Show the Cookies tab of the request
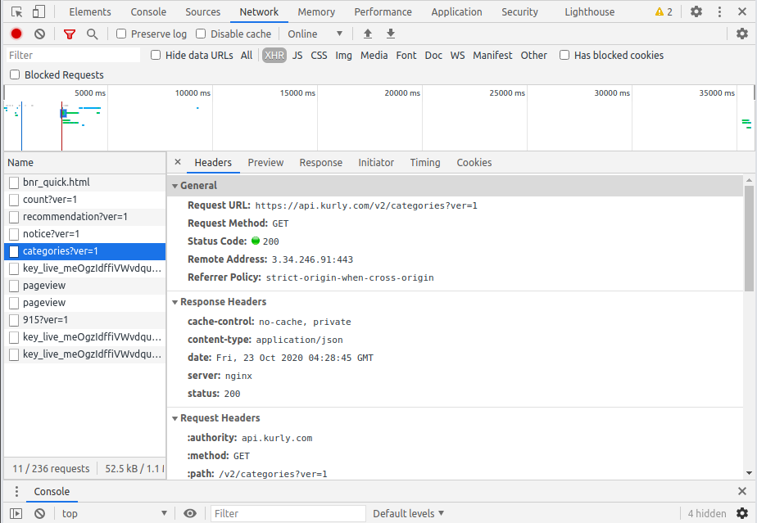 (474, 163)
